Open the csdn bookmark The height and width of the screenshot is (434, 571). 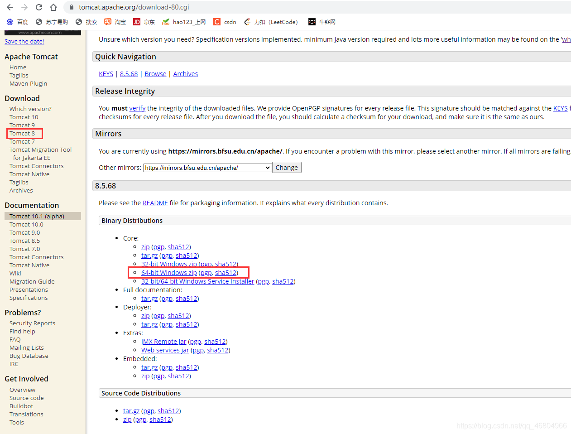coord(225,22)
